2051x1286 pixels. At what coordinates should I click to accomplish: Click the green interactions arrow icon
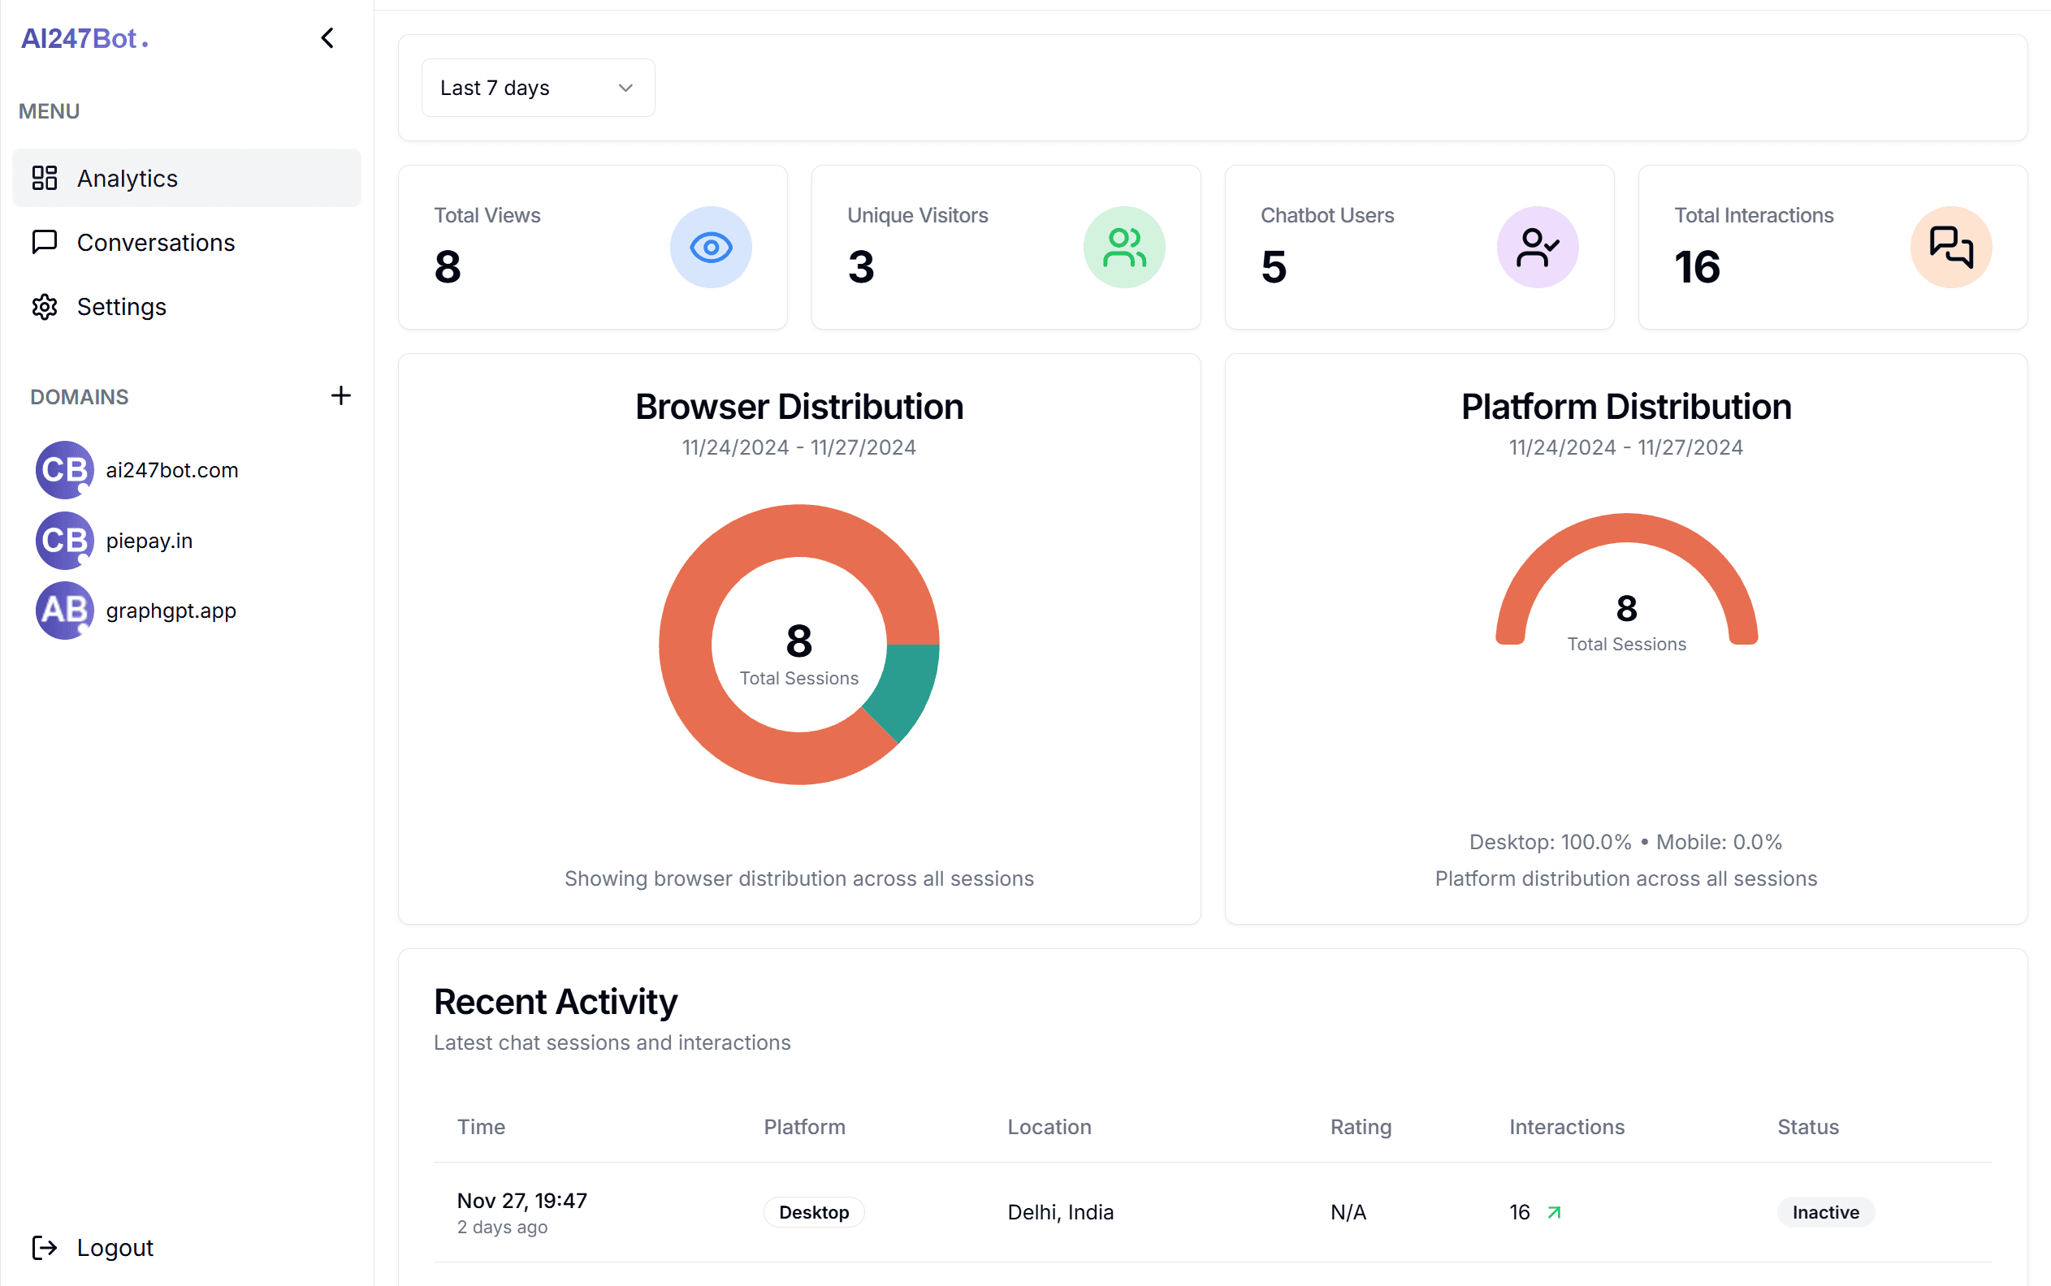(1554, 1212)
